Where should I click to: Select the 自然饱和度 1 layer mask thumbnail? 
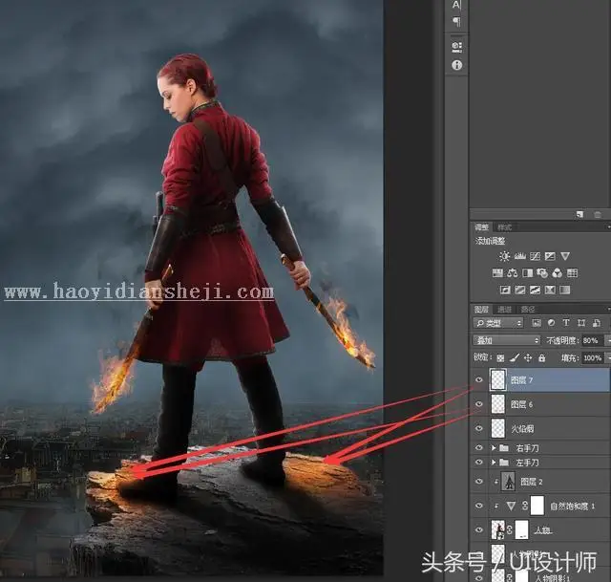pos(537,506)
